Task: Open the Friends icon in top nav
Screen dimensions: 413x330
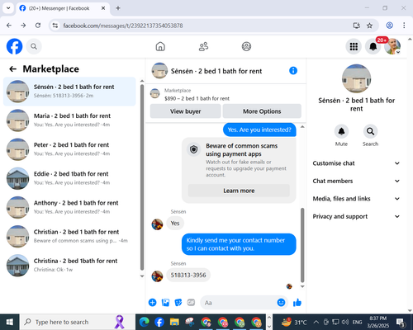Action: pos(203,46)
